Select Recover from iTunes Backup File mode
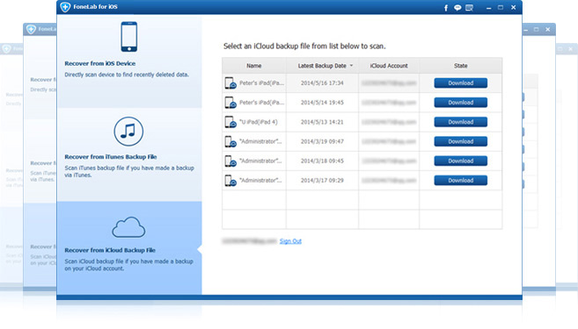Image resolution: width=578 pixels, height=329 pixels. tap(129, 154)
